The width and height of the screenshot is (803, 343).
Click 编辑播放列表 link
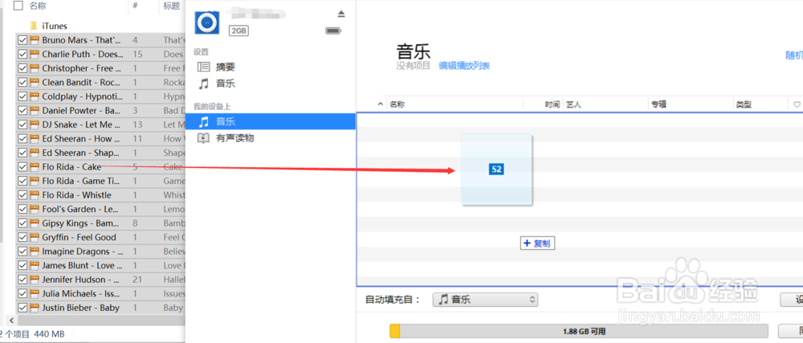(x=464, y=66)
